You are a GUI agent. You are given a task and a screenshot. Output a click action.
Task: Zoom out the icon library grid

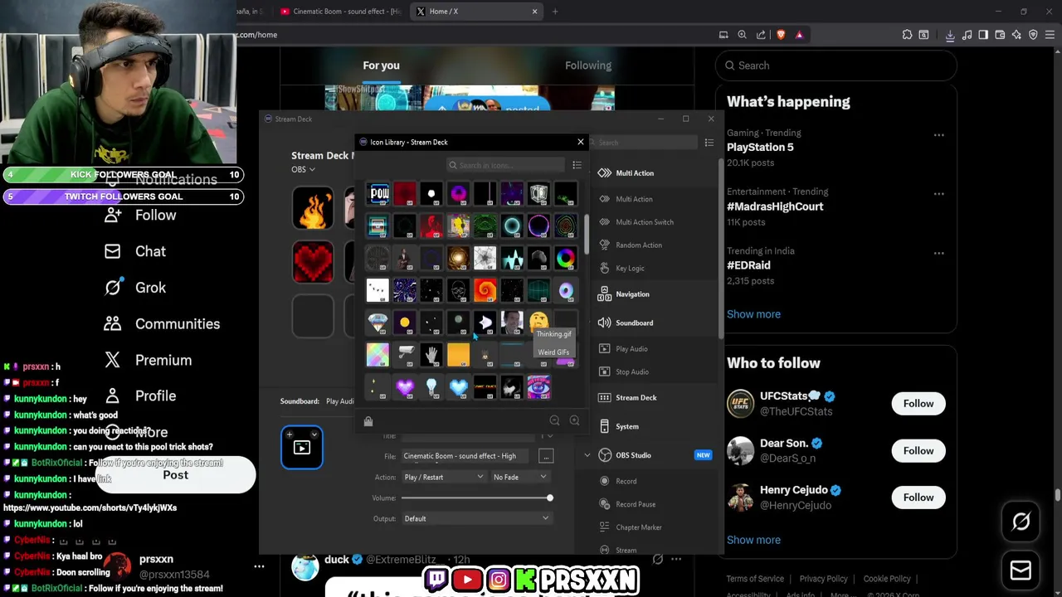point(554,420)
